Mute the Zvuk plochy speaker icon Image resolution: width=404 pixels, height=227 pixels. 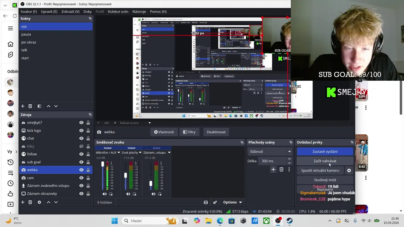[128, 194]
